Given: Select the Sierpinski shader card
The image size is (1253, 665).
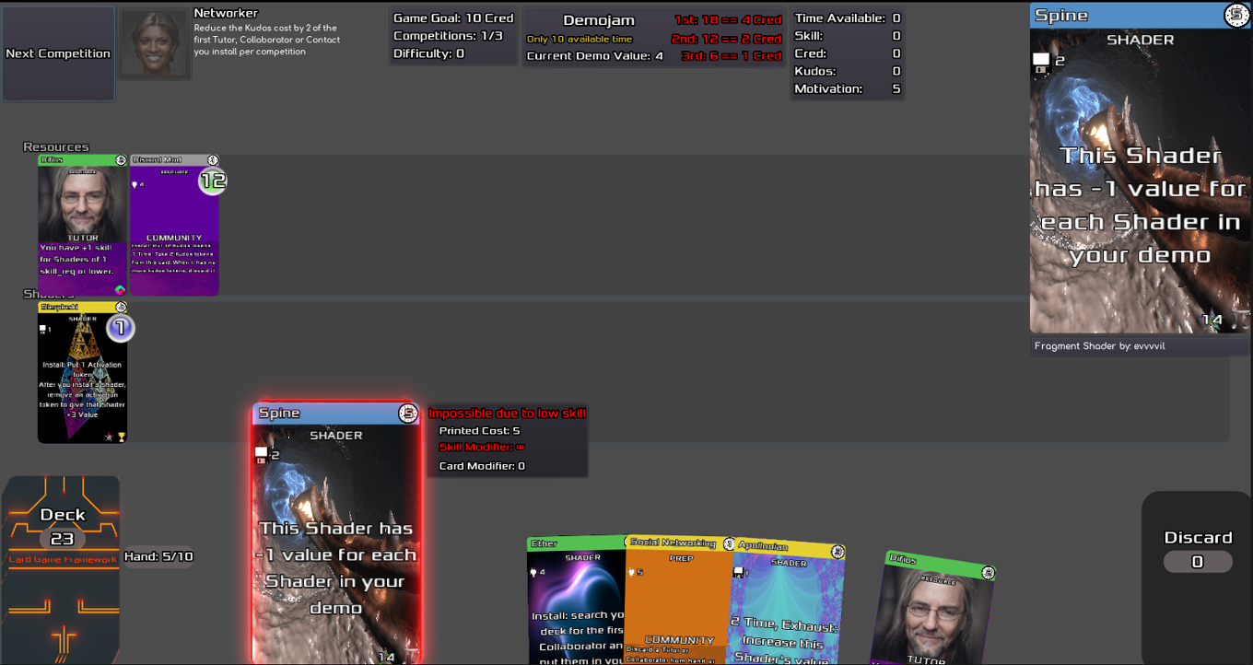Looking at the screenshot, I should [x=82, y=371].
